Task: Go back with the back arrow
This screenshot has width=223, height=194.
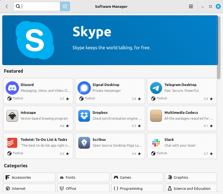Action: pyautogui.click(x=7, y=6)
